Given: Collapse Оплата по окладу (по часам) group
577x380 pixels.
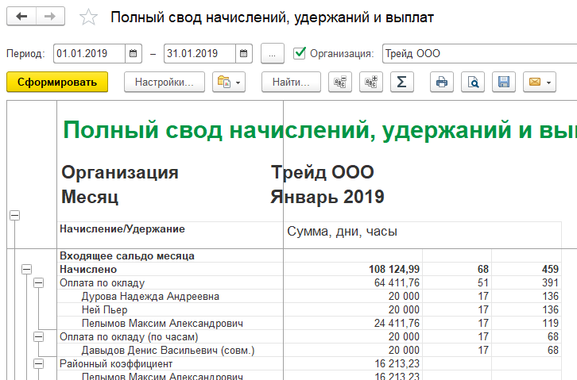Looking at the screenshot, I should 39,336.
